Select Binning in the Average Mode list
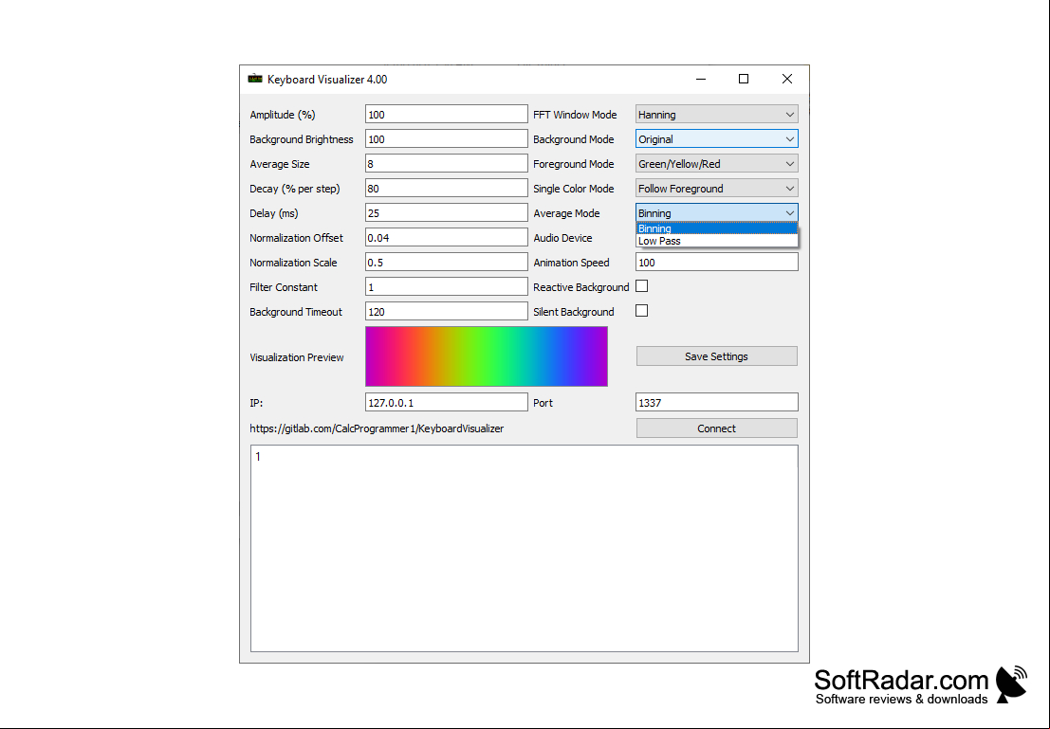 [x=716, y=228]
